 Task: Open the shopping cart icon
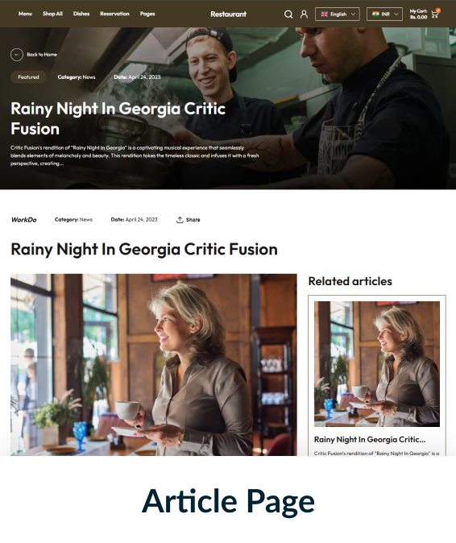click(435, 15)
